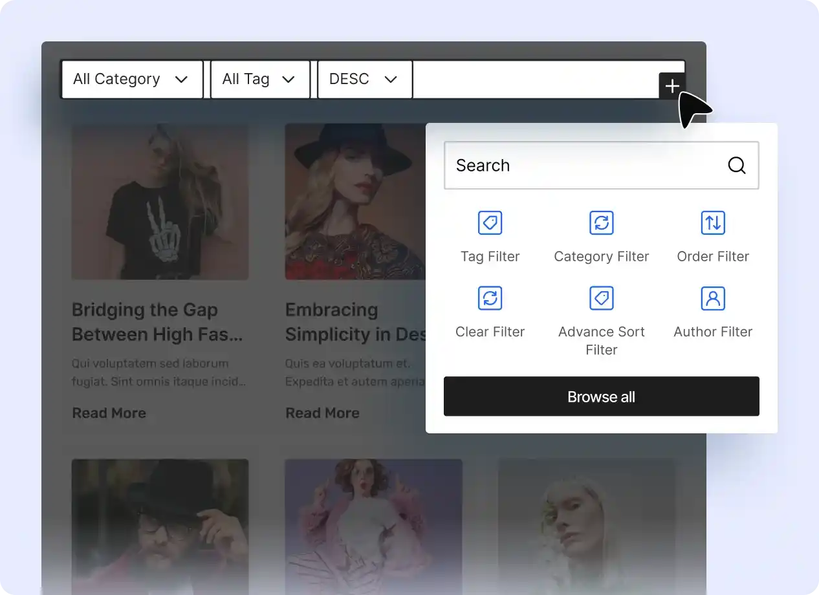Open the All Category dropdown
Screen dimensions: 819x595
point(132,80)
